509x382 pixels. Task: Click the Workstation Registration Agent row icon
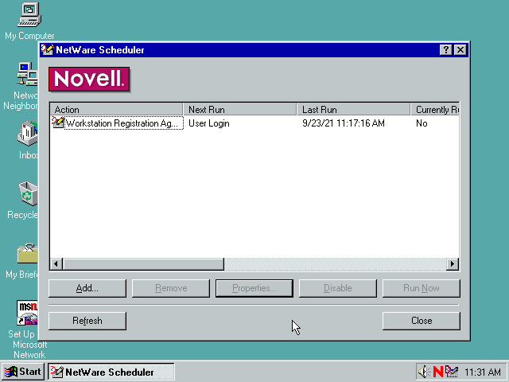pyautogui.click(x=58, y=123)
